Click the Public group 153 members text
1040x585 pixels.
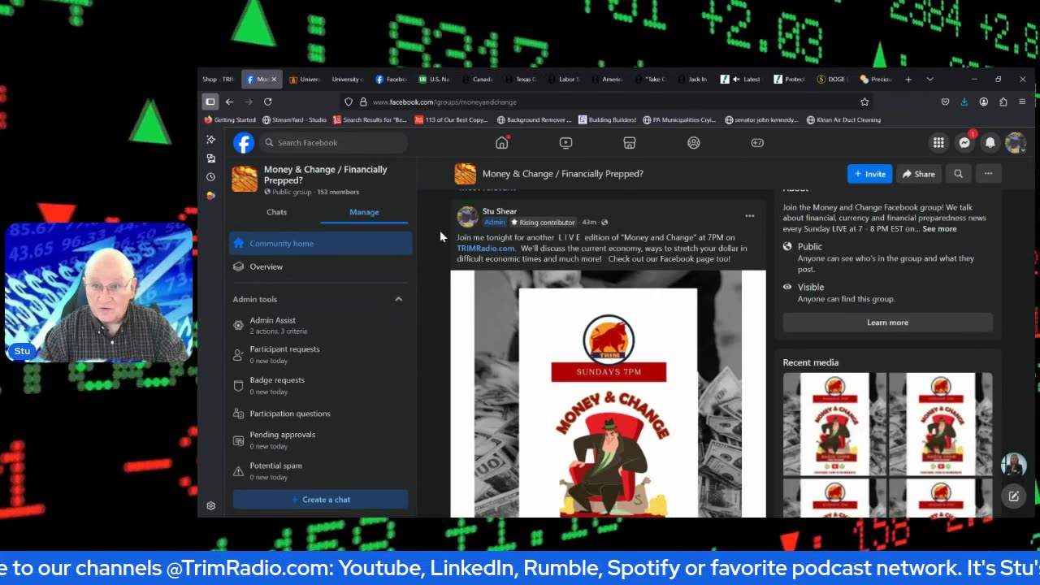tap(311, 193)
